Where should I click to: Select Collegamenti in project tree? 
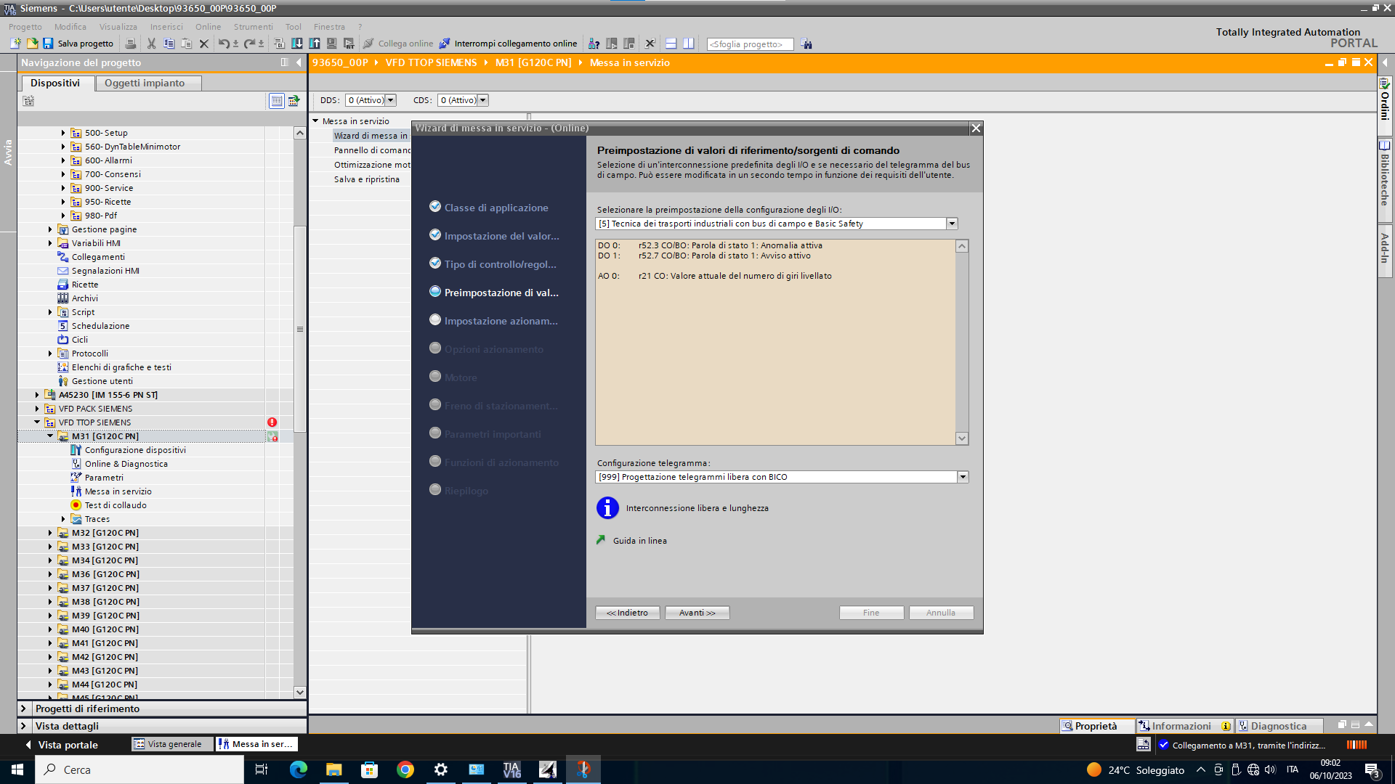point(98,257)
